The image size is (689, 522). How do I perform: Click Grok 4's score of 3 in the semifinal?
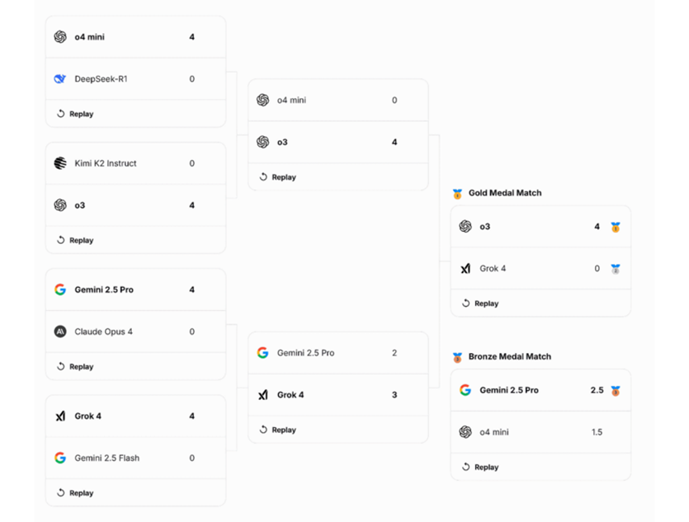coord(394,395)
